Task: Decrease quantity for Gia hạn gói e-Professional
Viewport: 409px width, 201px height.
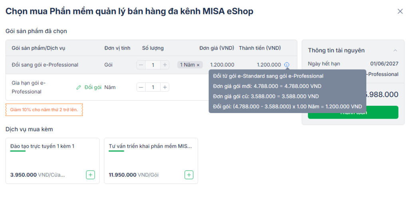Action: 141,88
